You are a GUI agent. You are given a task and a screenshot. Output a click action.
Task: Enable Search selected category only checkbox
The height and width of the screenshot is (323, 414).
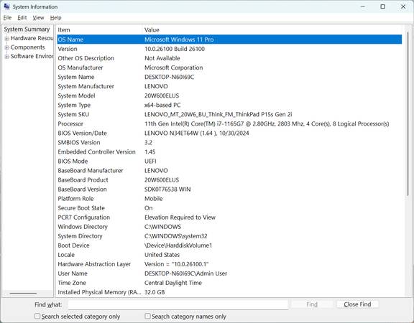tap(37, 316)
